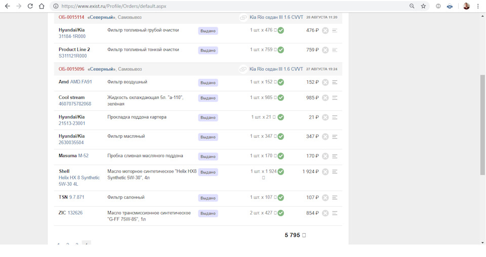
Task: Open the zoom magnifier in address bar
Action: pyautogui.click(x=412, y=6)
